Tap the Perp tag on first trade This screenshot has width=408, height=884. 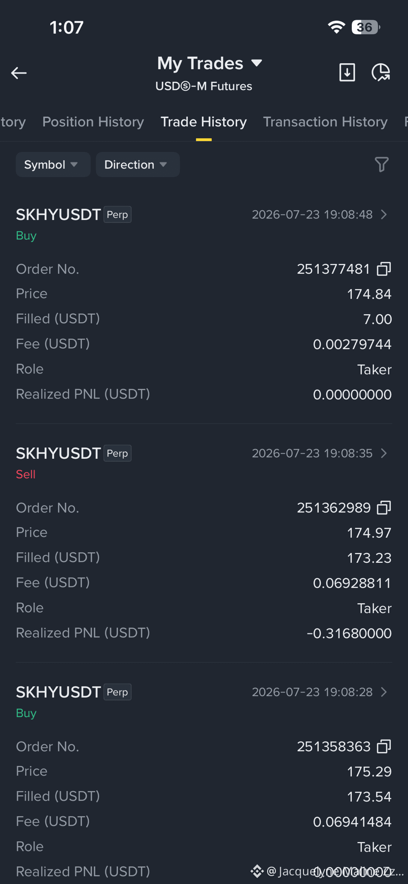117,215
